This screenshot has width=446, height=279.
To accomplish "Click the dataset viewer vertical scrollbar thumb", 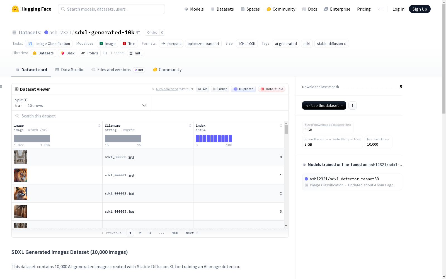I will [286, 129].
